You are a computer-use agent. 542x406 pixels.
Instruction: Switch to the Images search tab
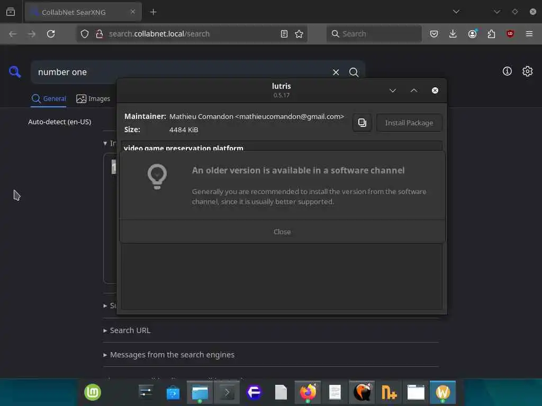pos(93,99)
